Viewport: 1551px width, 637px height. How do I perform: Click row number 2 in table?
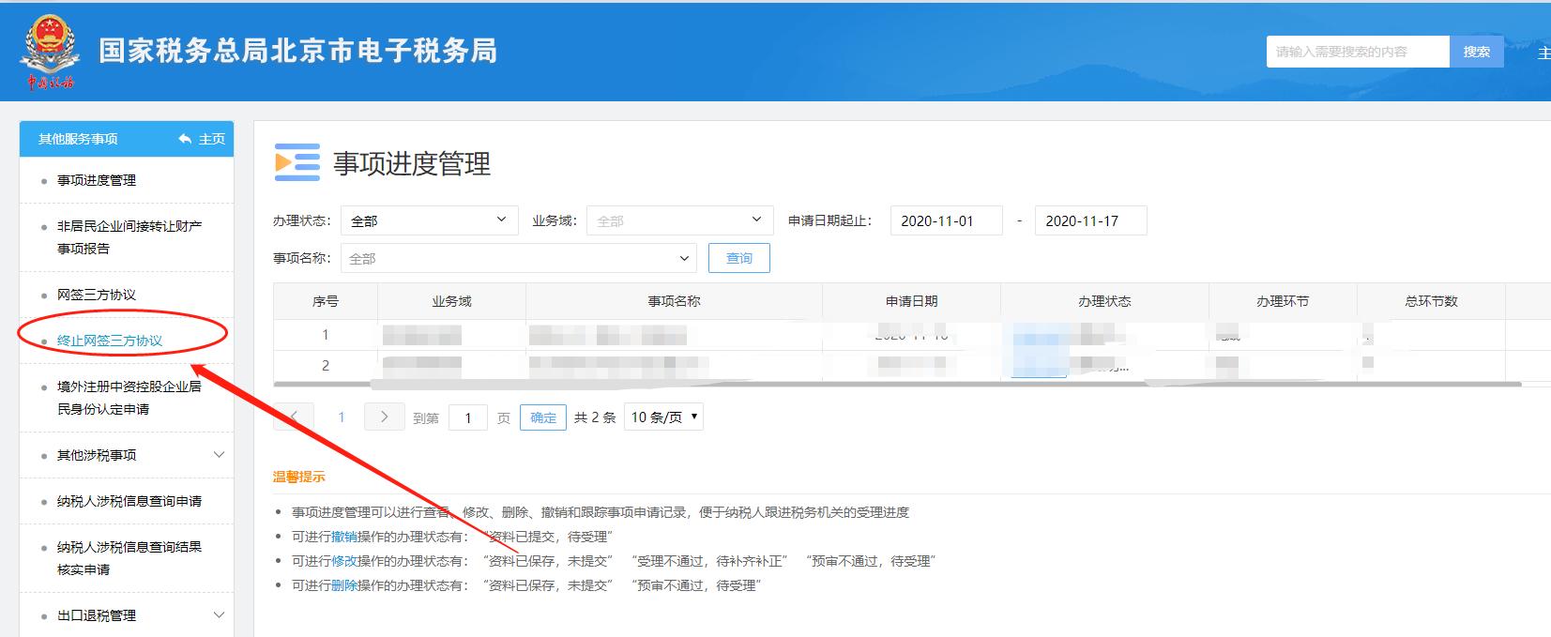tap(326, 365)
